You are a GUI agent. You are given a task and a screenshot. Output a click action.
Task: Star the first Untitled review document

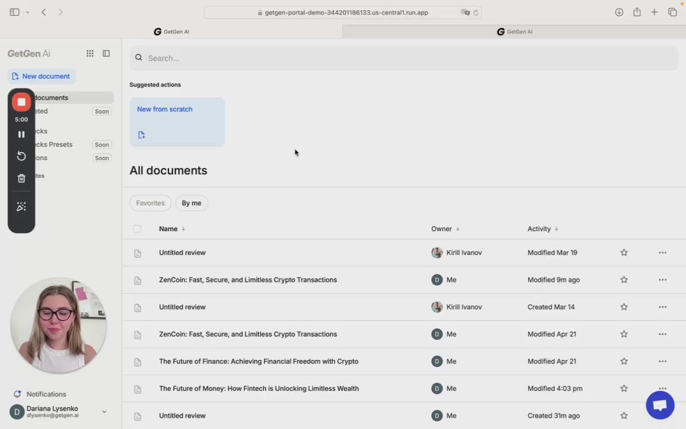[624, 253]
